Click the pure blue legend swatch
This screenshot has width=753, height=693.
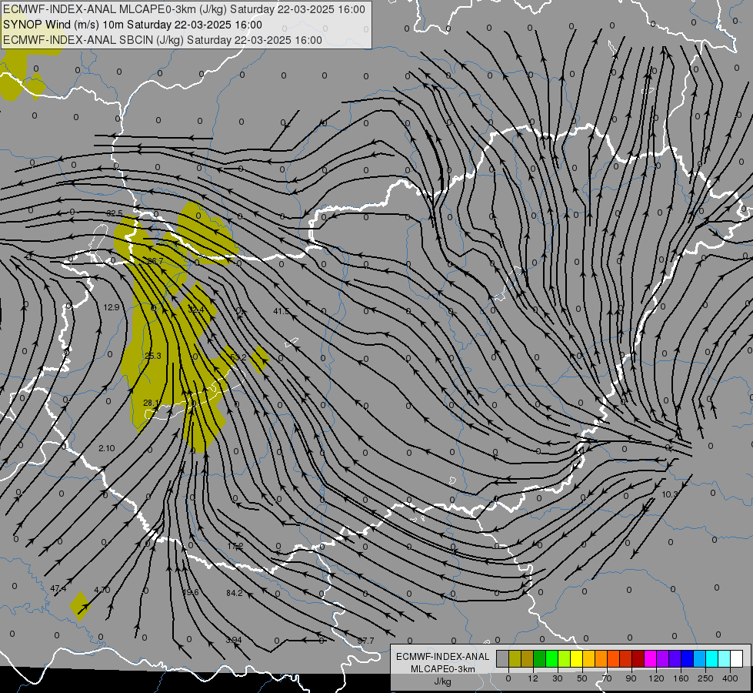(688, 658)
